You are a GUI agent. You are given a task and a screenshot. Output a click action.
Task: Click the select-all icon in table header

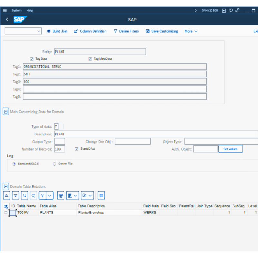pyautogui.click(x=6, y=206)
